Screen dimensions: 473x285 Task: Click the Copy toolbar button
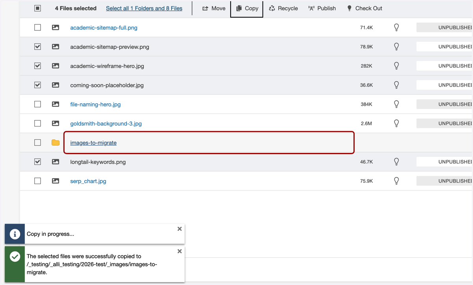tap(247, 8)
